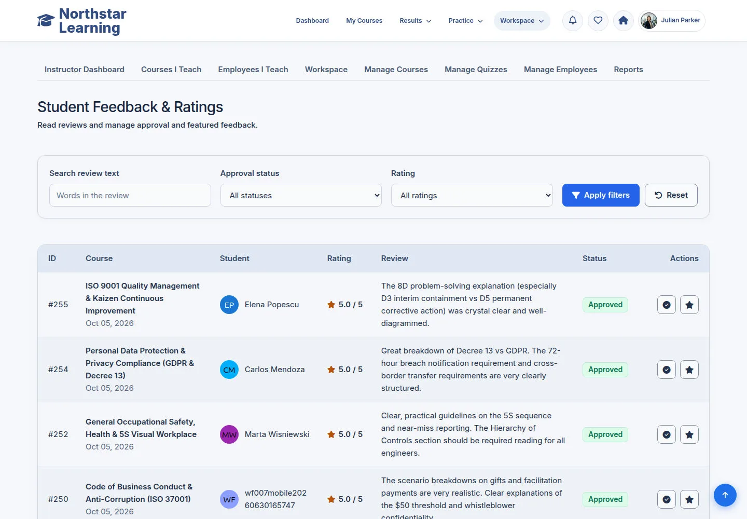
Task: Go to My Courses
Action: click(x=364, y=21)
